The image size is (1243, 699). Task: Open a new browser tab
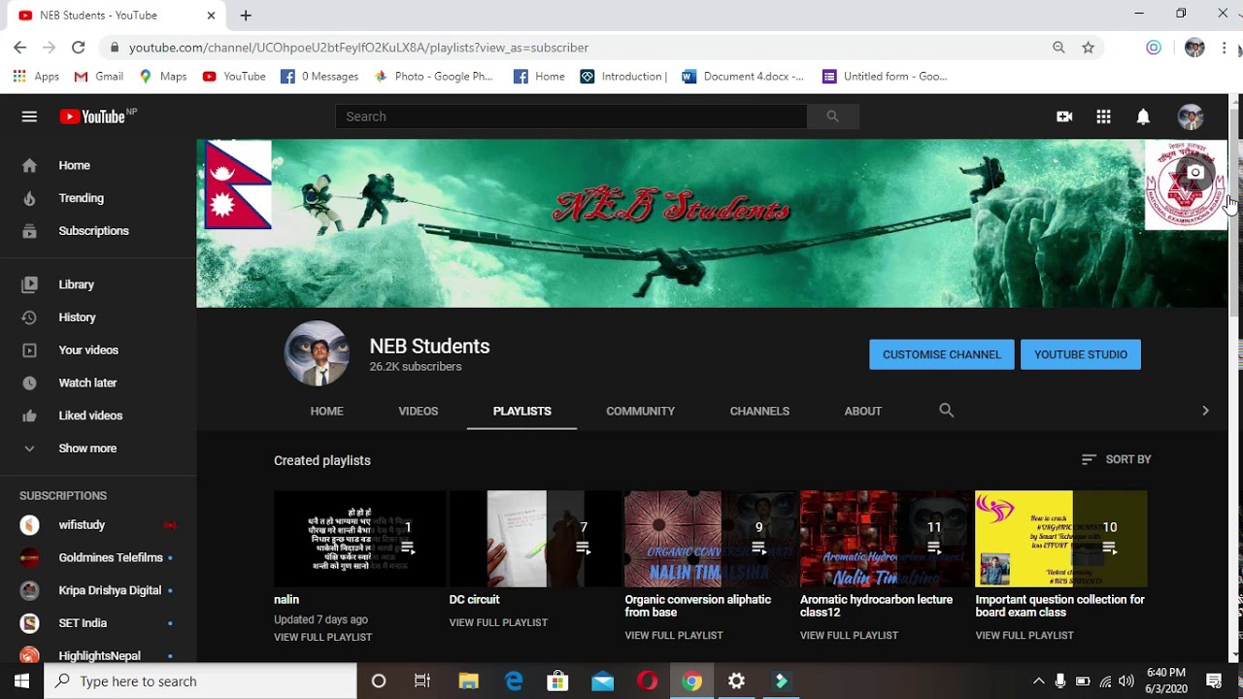point(246,16)
